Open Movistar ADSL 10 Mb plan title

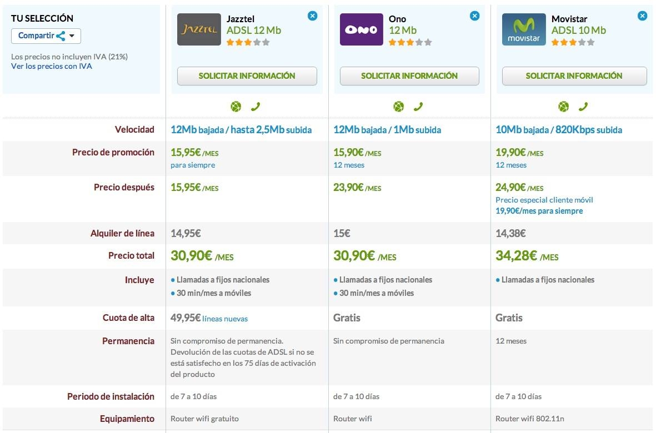click(579, 30)
